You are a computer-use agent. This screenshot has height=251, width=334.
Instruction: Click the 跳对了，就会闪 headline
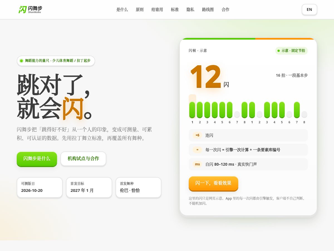(55, 97)
